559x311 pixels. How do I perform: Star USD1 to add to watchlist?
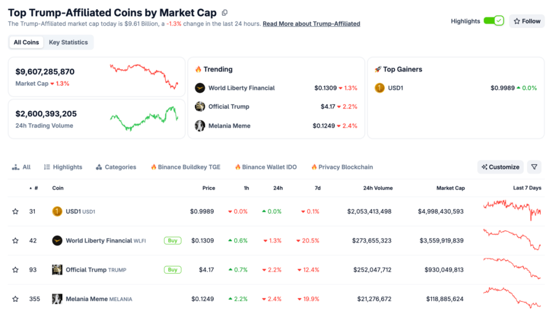pos(15,211)
